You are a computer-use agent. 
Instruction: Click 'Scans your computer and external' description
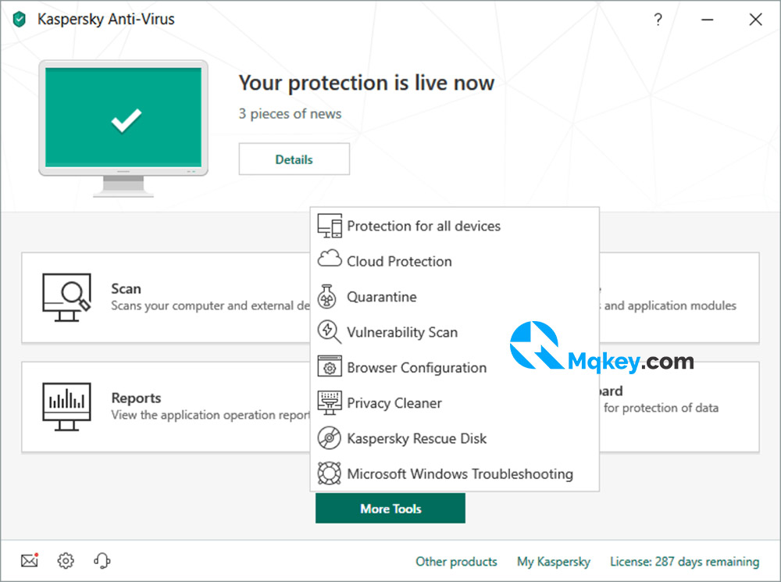(x=211, y=305)
